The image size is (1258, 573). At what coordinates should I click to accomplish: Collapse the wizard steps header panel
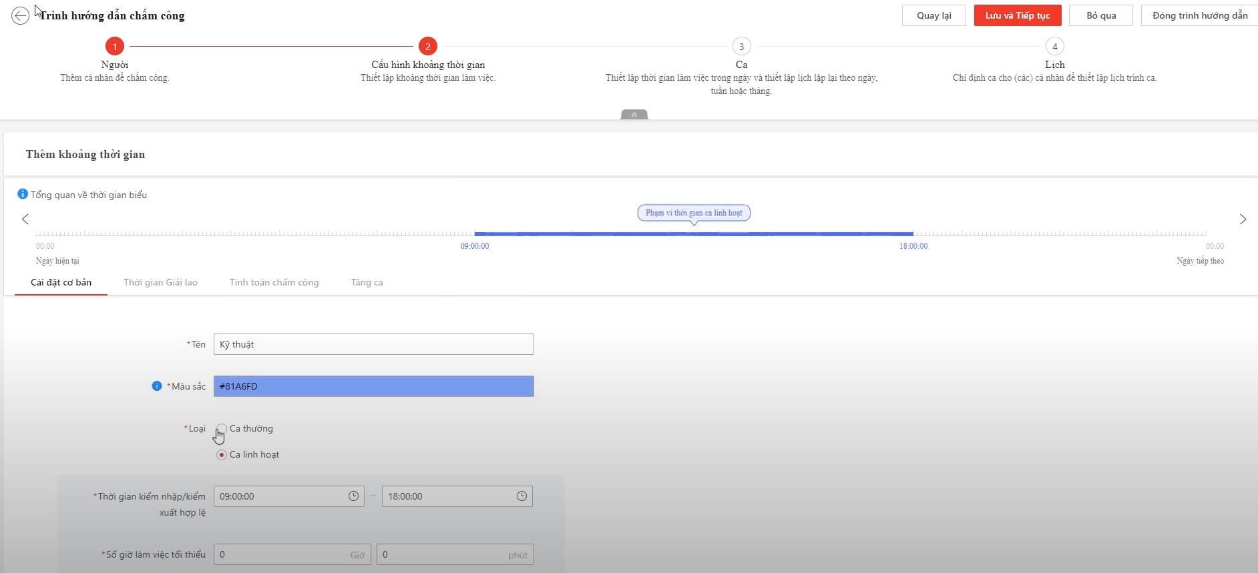tap(634, 115)
